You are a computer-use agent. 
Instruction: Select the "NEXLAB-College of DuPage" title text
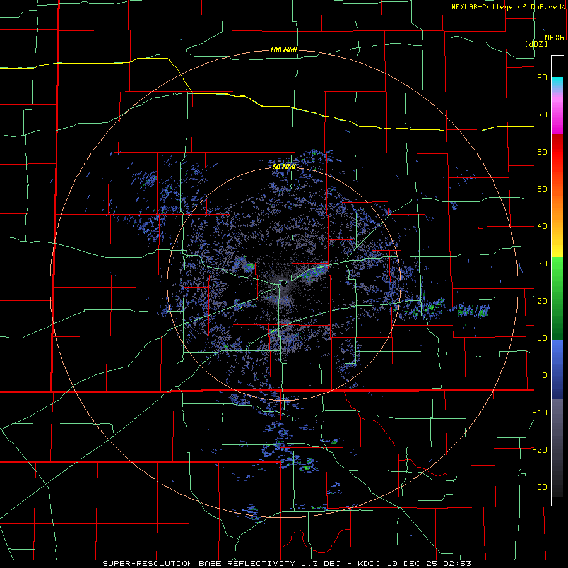504,7
